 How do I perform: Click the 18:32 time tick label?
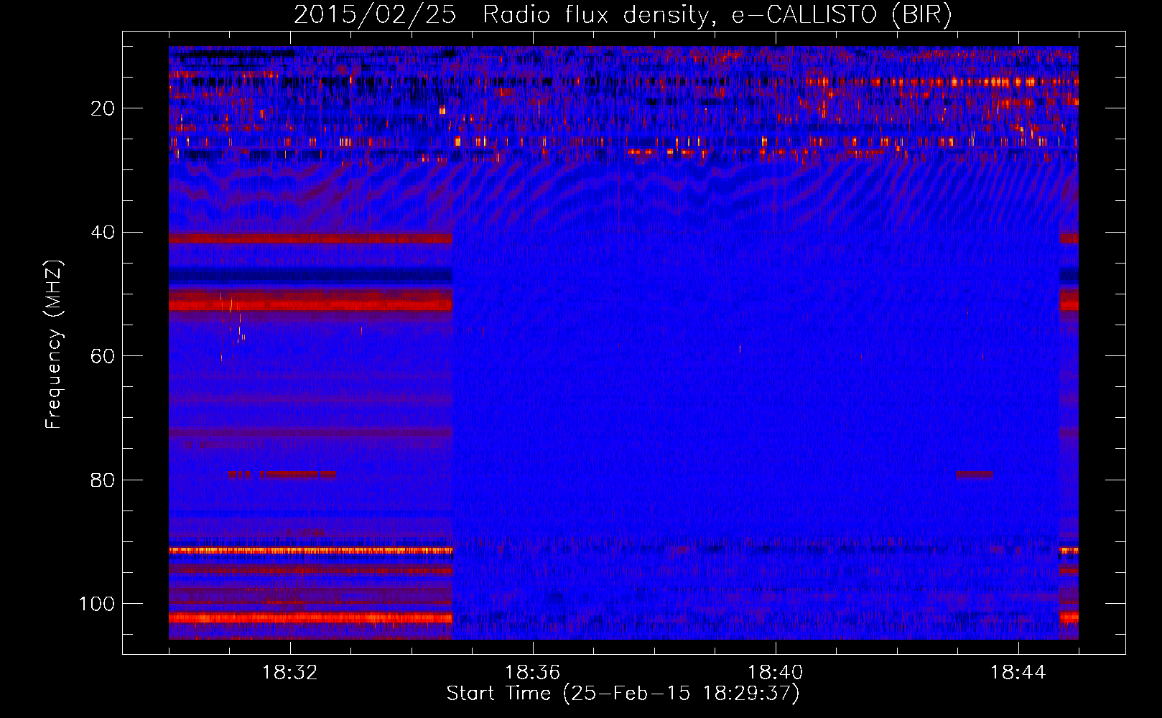[290, 673]
